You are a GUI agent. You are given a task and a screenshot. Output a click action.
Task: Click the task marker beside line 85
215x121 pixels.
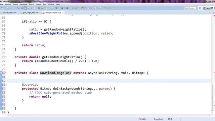[x=1, y=93]
